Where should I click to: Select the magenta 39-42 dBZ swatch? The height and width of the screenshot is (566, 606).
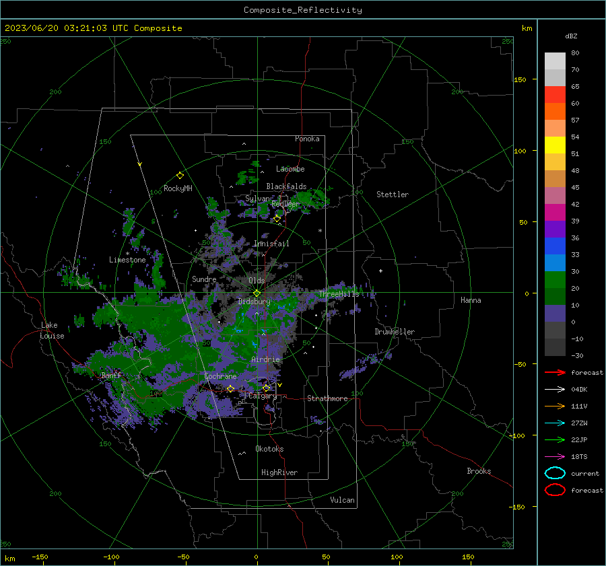click(x=555, y=213)
